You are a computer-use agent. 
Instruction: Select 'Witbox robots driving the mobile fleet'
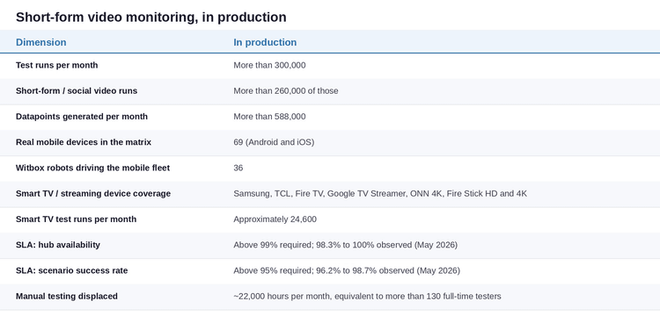tap(93, 168)
